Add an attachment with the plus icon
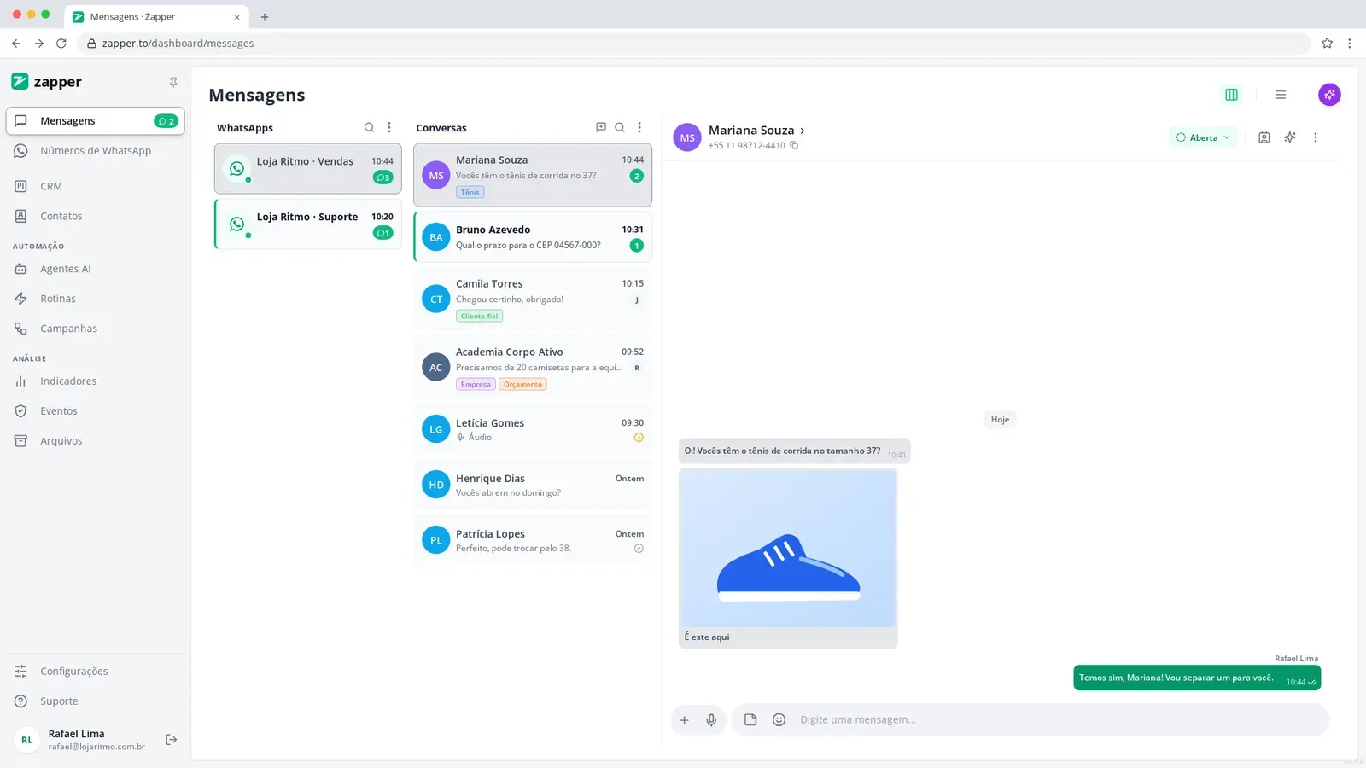1366x768 pixels. click(x=684, y=720)
